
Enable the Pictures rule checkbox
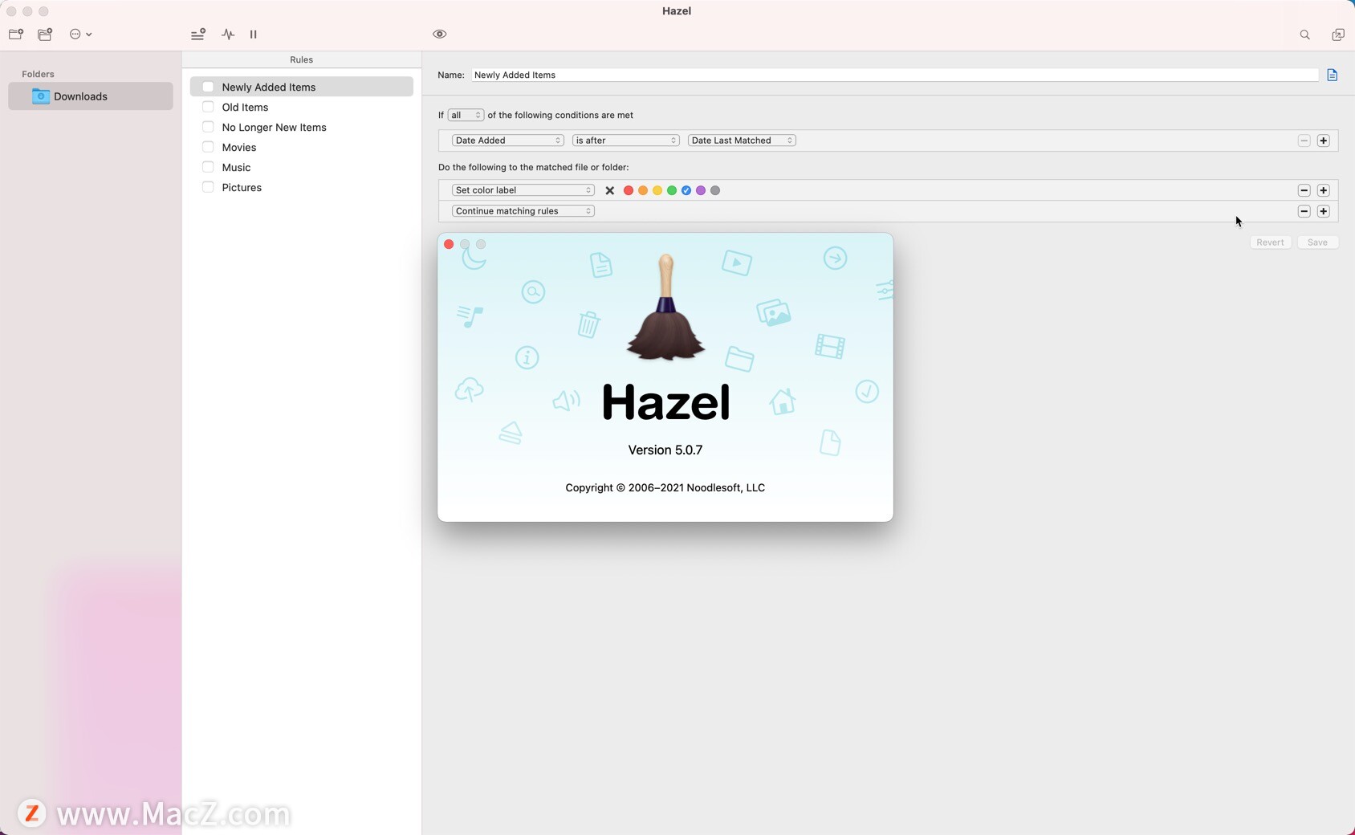(x=208, y=187)
